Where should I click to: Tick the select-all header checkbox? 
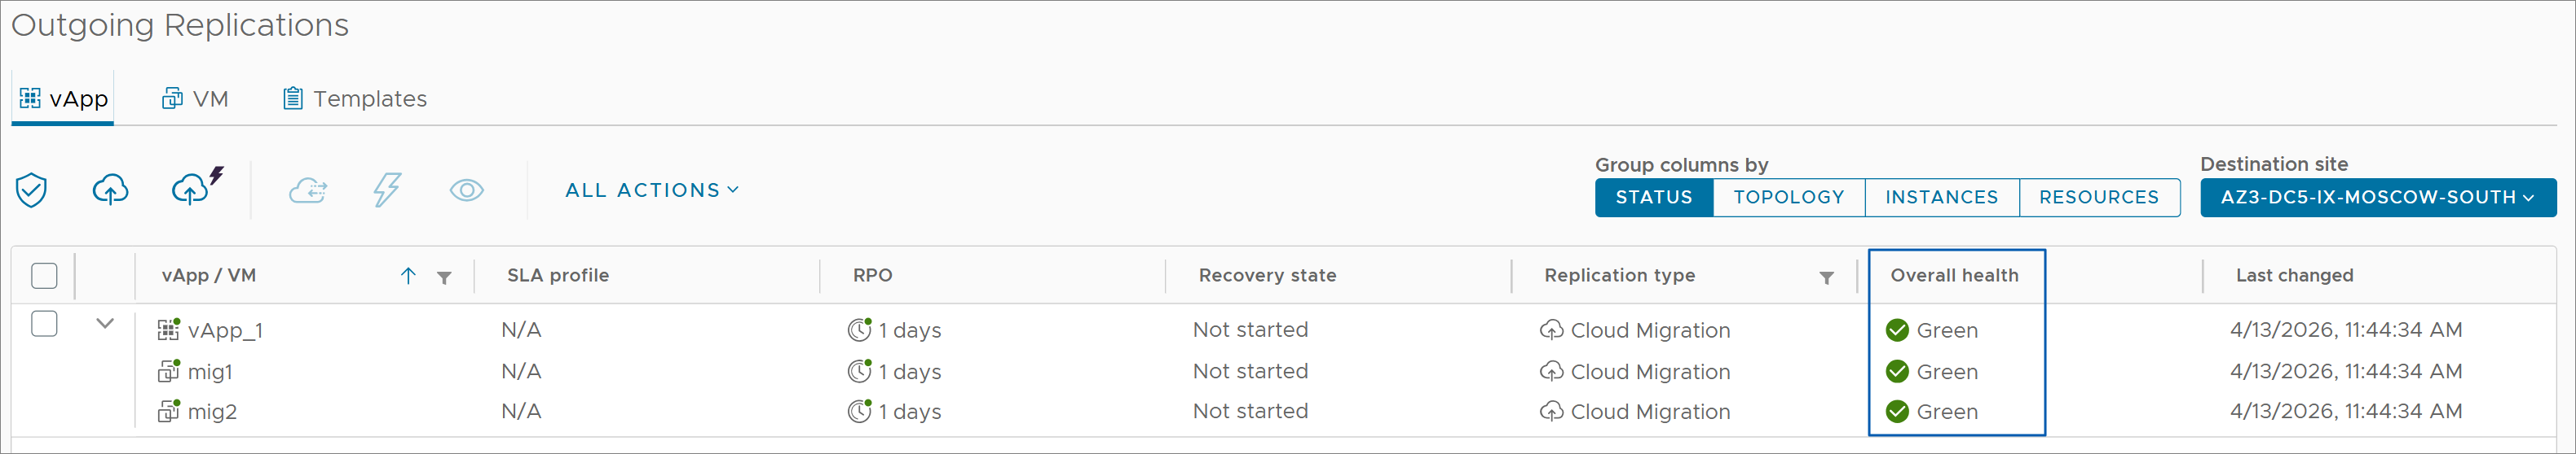coord(44,277)
